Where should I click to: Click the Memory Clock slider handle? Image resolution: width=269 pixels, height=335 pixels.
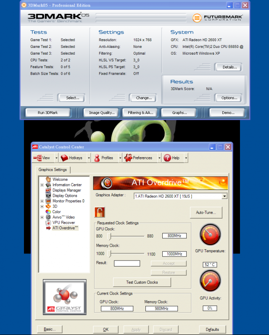point(110,254)
